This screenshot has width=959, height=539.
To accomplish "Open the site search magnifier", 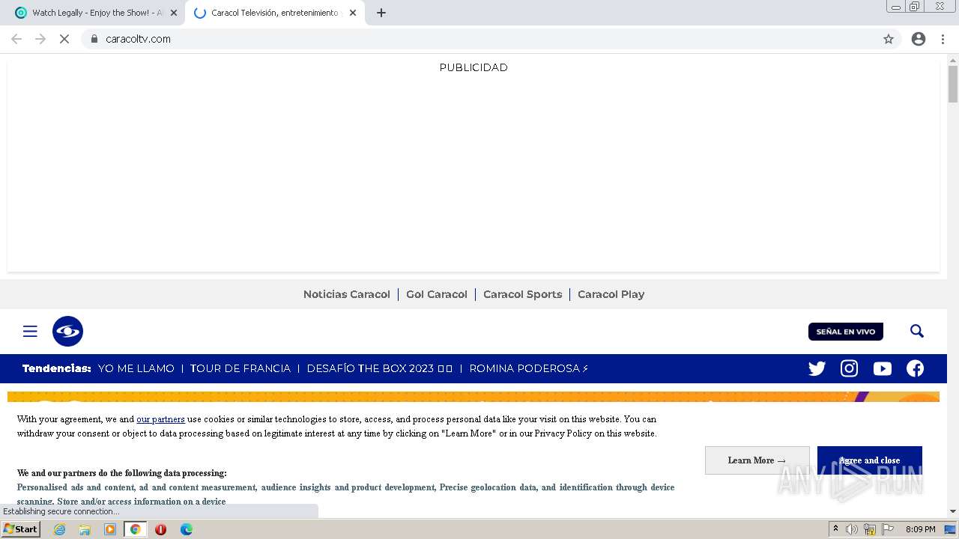I will (917, 331).
